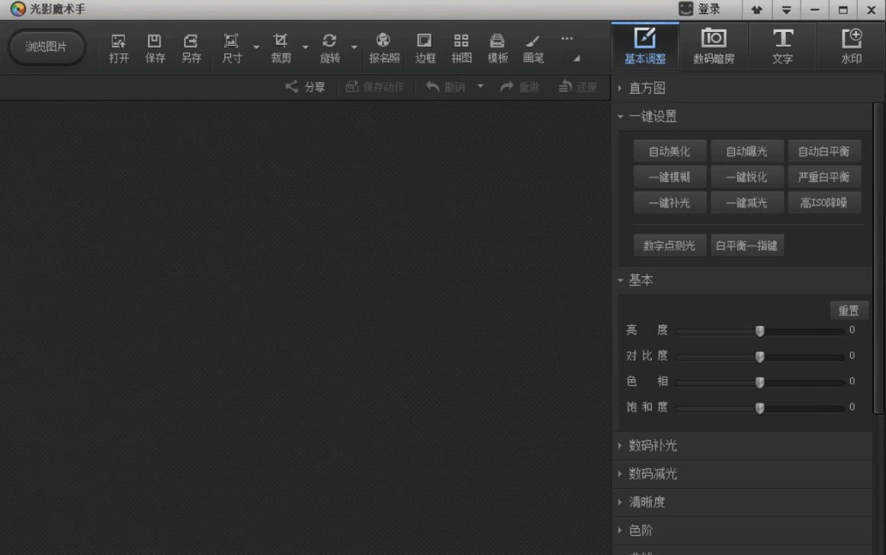
Task: Expand the 数码补光 section
Action: point(620,445)
